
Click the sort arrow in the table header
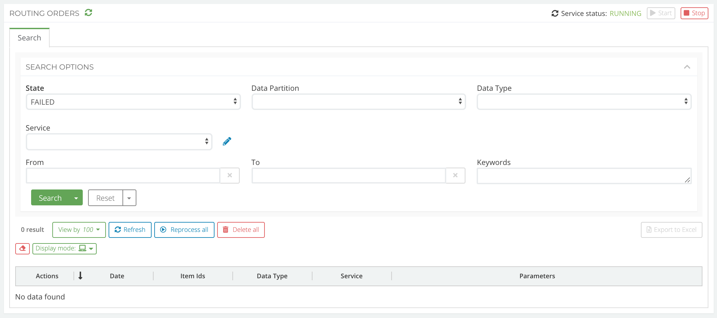coord(80,276)
